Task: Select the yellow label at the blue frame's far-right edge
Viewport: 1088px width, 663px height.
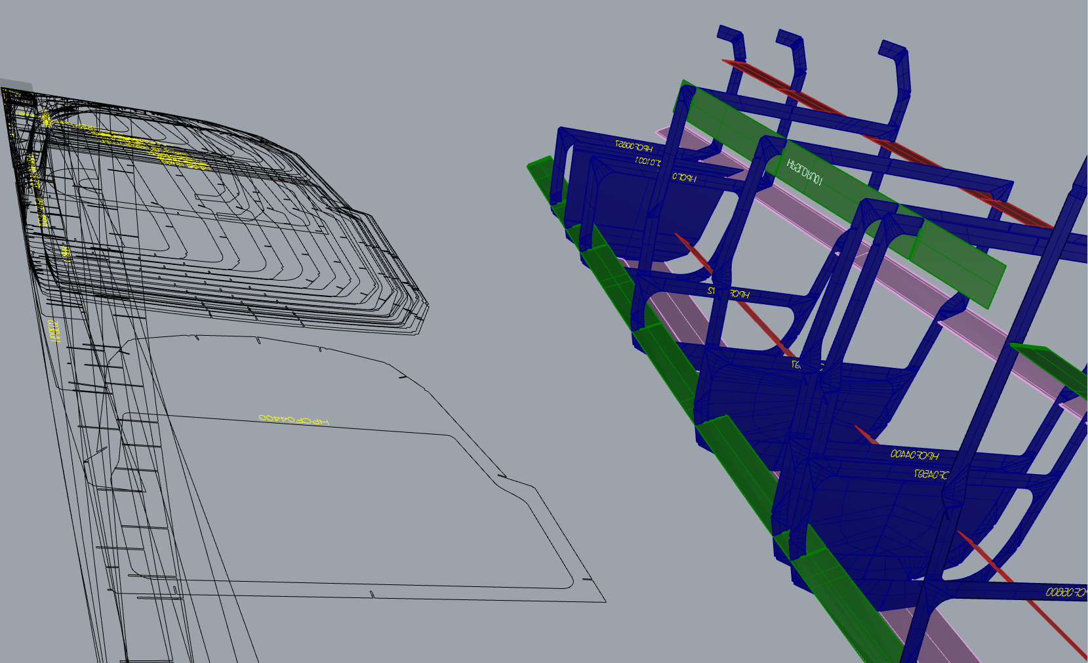Action: click(x=1065, y=592)
